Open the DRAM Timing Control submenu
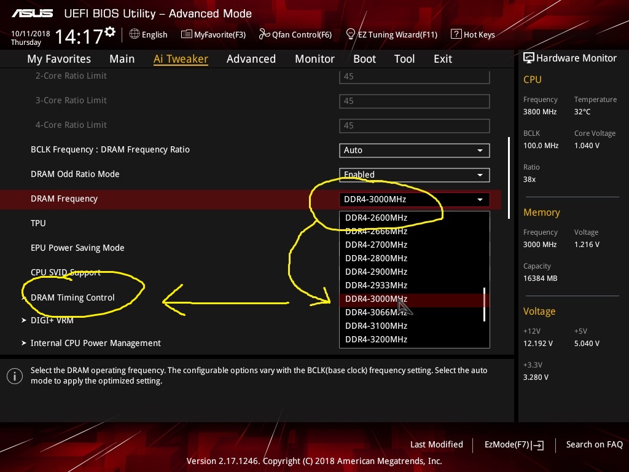629x472 pixels. (x=72, y=297)
